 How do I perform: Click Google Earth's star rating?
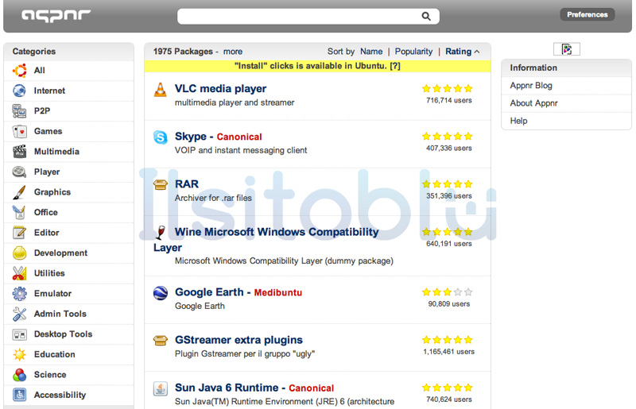point(447,292)
